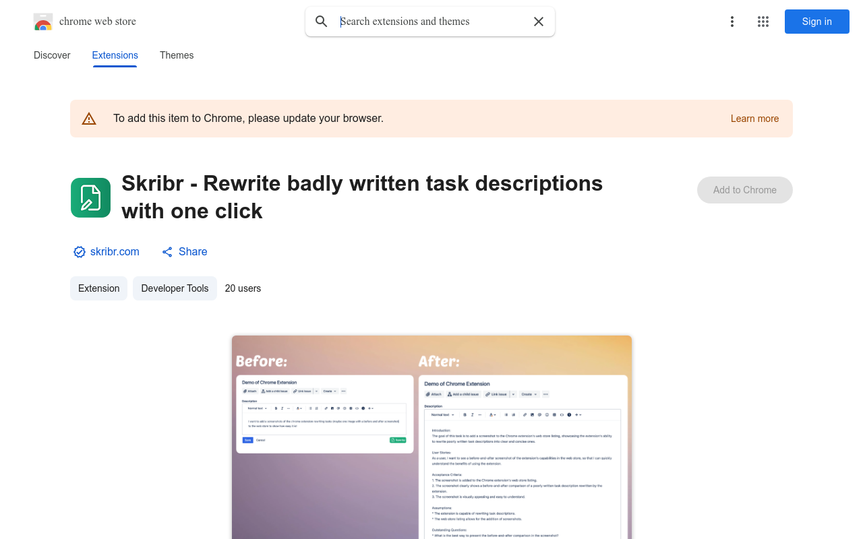863x539 pixels.
Task: Click the greyed Add to Chrome button
Action: (745, 190)
